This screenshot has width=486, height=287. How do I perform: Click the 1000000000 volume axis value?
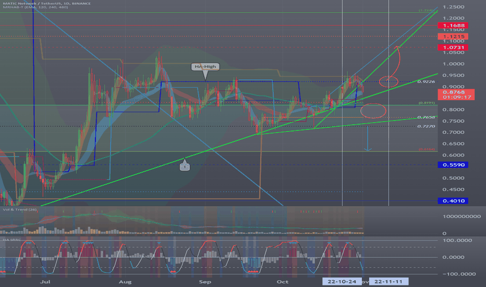point(461,217)
